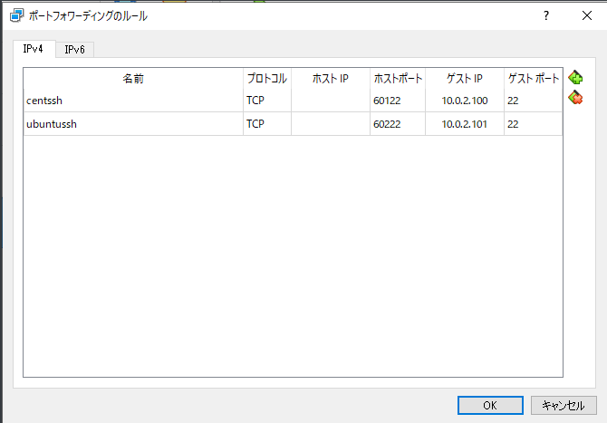Click empty host IP cell of centssh
The image size is (607, 423).
click(331, 101)
